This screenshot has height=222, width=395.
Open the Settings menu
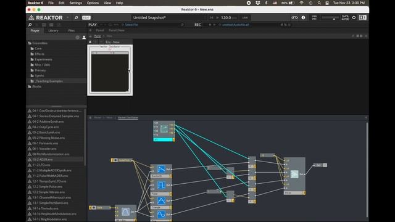pyautogui.click(x=75, y=3)
